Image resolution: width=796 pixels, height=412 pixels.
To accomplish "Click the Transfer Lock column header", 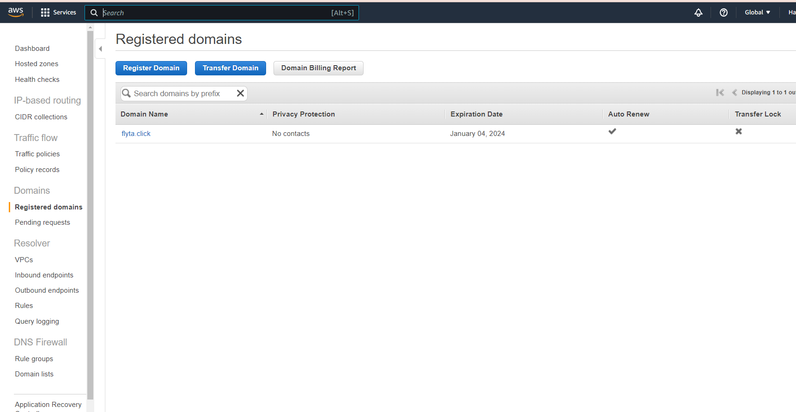I will pyautogui.click(x=758, y=114).
